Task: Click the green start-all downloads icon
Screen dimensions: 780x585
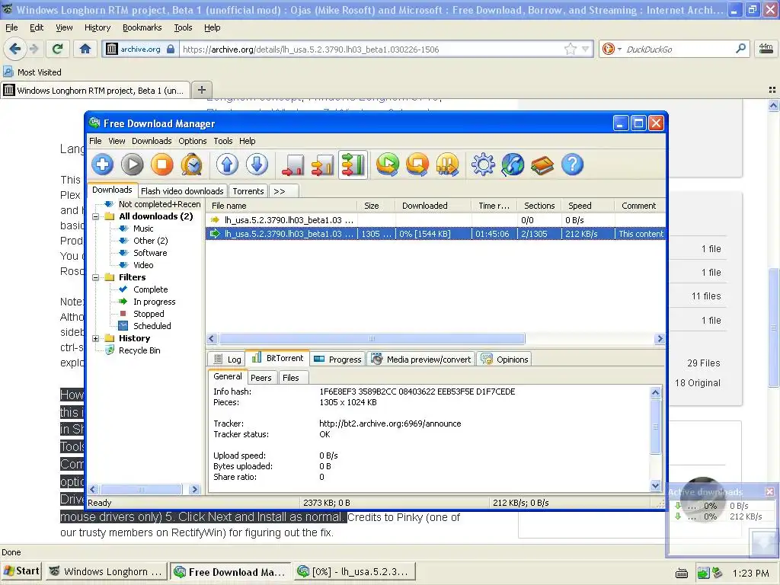Action: [x=388, y=165]
